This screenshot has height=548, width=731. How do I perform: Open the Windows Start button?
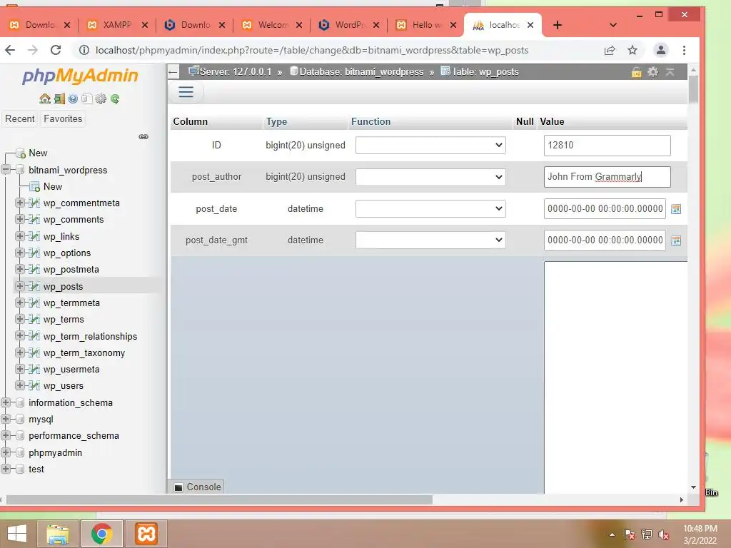(17, 534)
